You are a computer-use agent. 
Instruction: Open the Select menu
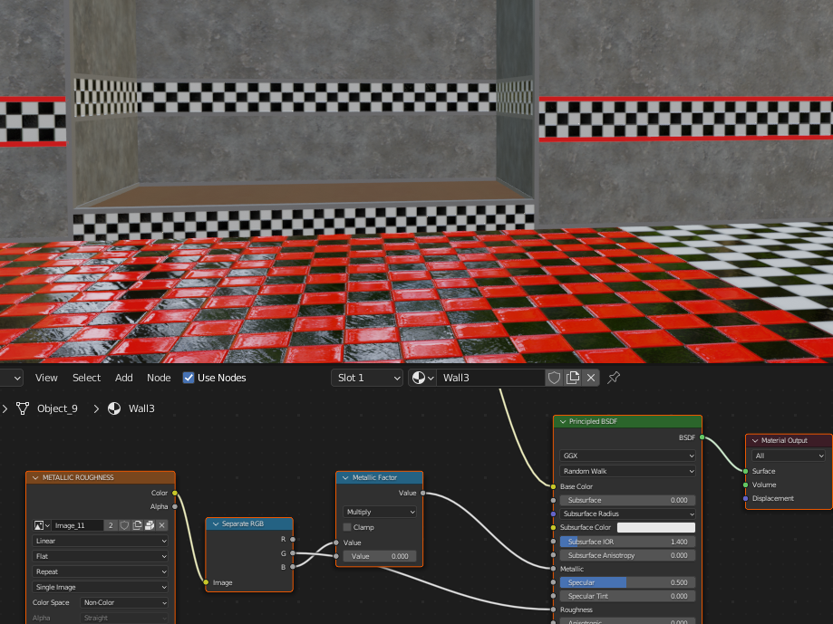[87, 378]
